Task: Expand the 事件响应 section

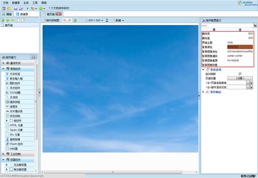Action: tap(203, 92)
